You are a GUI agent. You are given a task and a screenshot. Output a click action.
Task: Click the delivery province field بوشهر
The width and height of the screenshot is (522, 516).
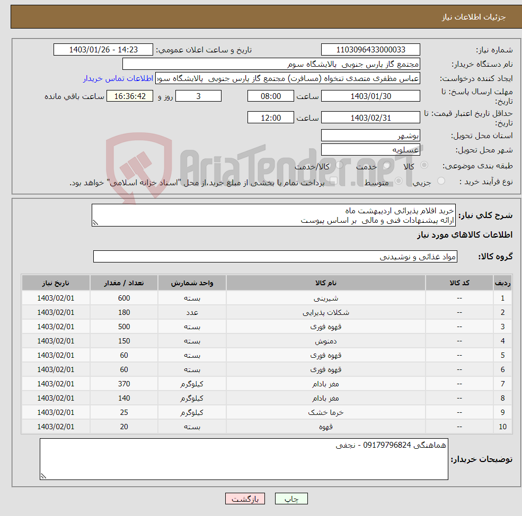(x=370, y=135)
